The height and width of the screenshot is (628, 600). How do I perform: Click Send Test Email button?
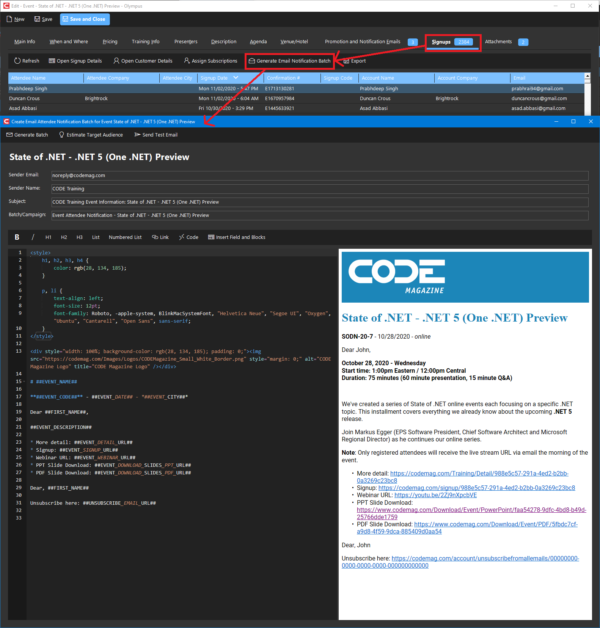point(156,135)
